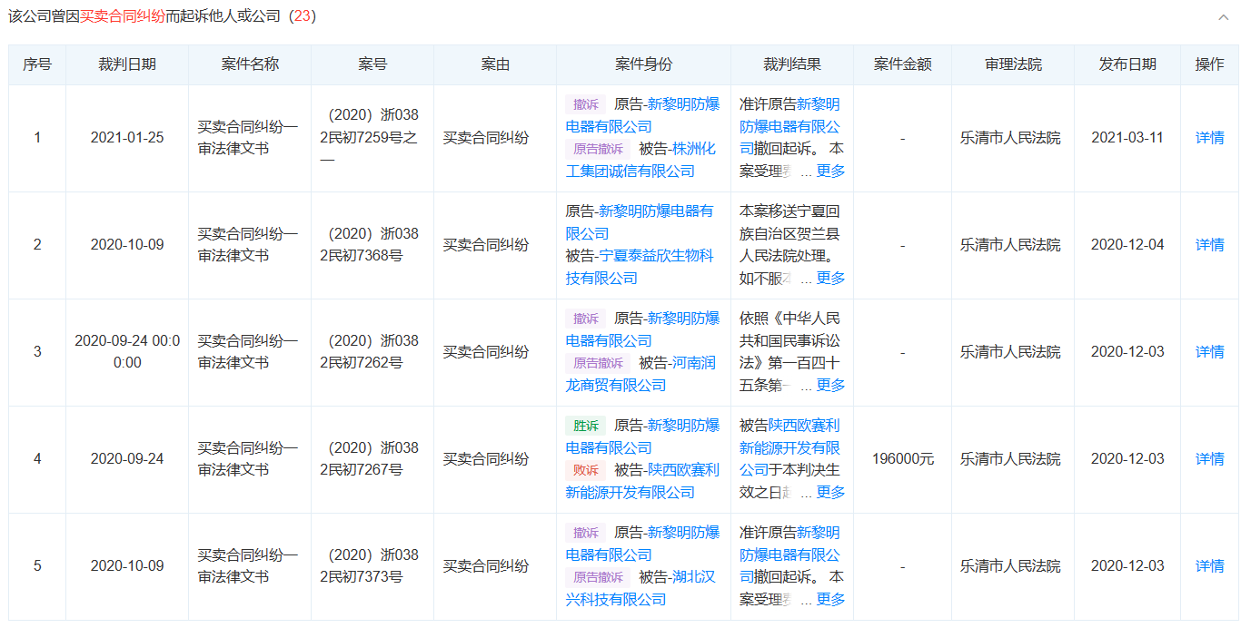Select judgment date 2020-09-24 00:00:00 cell
The width and height of the screenshot is (1251, 628).
127,352
